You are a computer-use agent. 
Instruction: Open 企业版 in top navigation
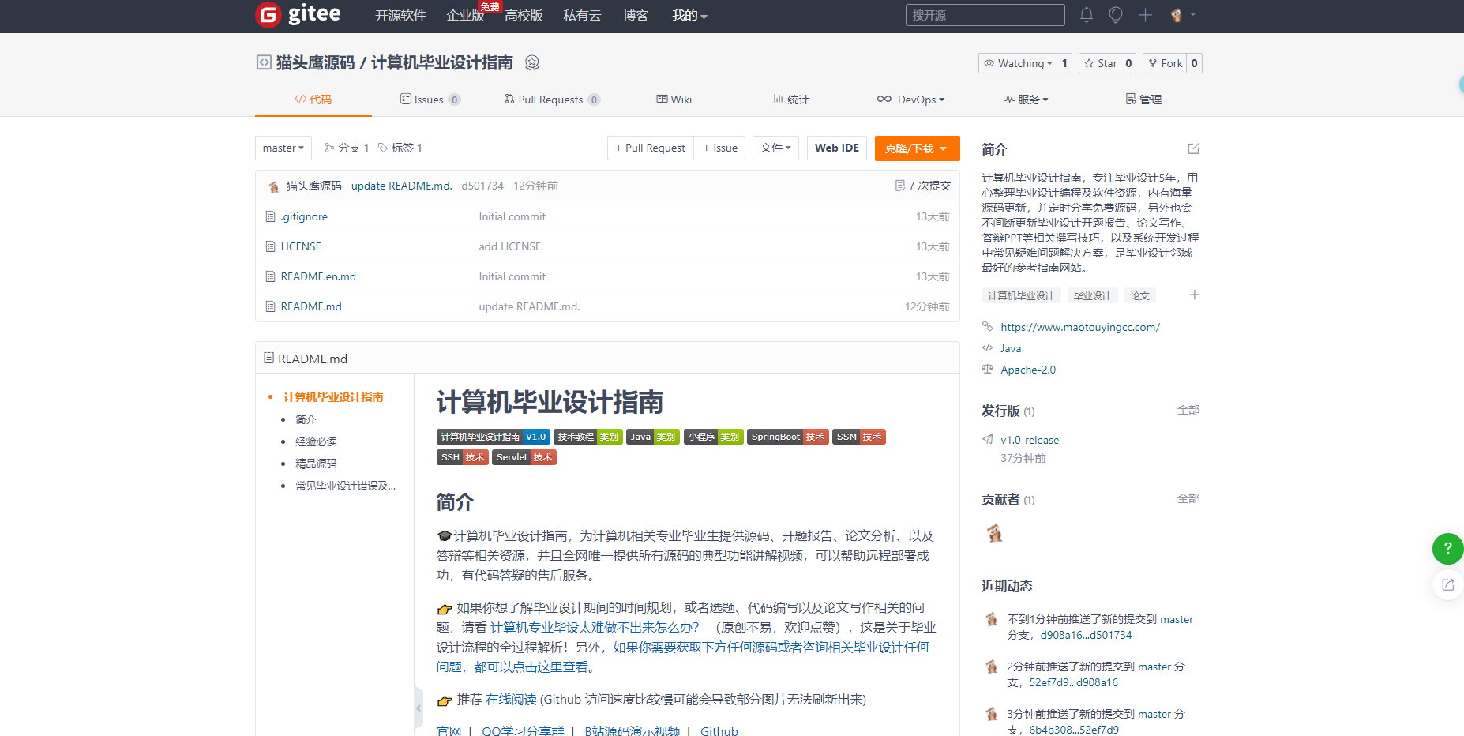click(465, 16)
